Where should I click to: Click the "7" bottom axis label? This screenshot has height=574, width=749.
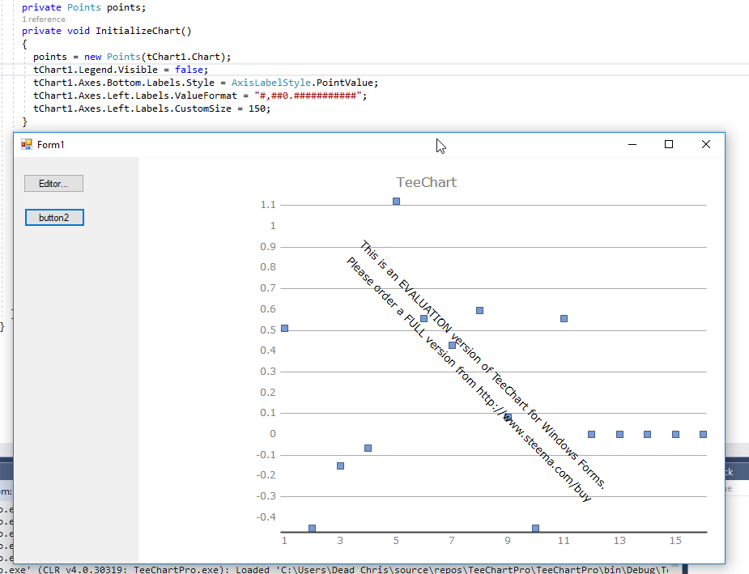452,541
